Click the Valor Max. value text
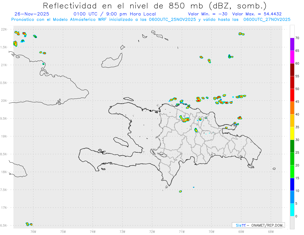This screenshot has width=304, height=235. pos(257,14)
